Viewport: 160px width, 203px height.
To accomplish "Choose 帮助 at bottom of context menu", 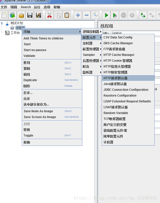I will point(52,142).
